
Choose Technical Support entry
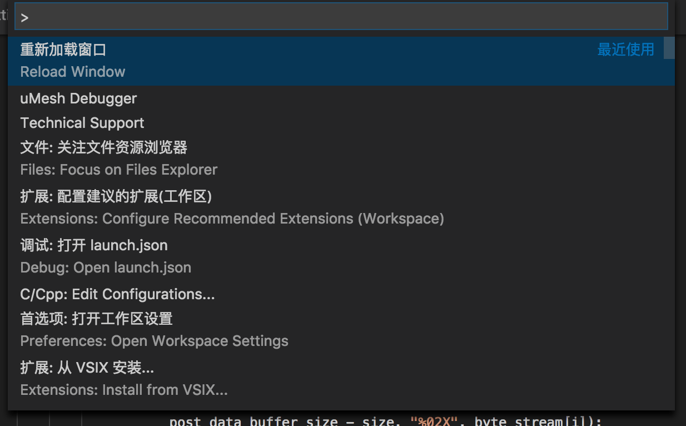point(341,123)
